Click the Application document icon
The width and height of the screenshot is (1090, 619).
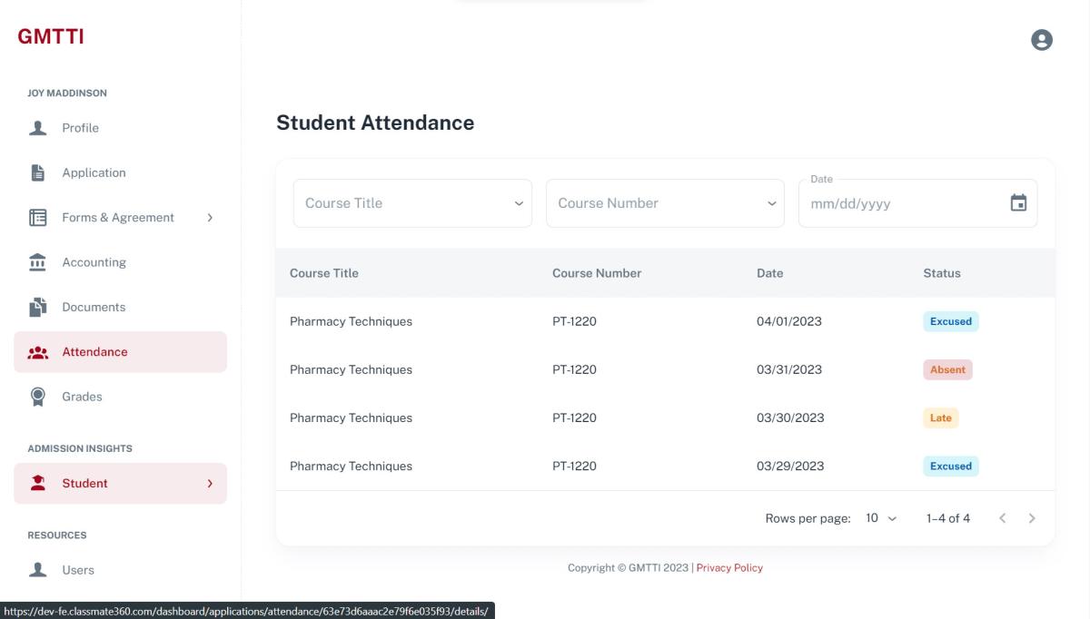[38, 172]
